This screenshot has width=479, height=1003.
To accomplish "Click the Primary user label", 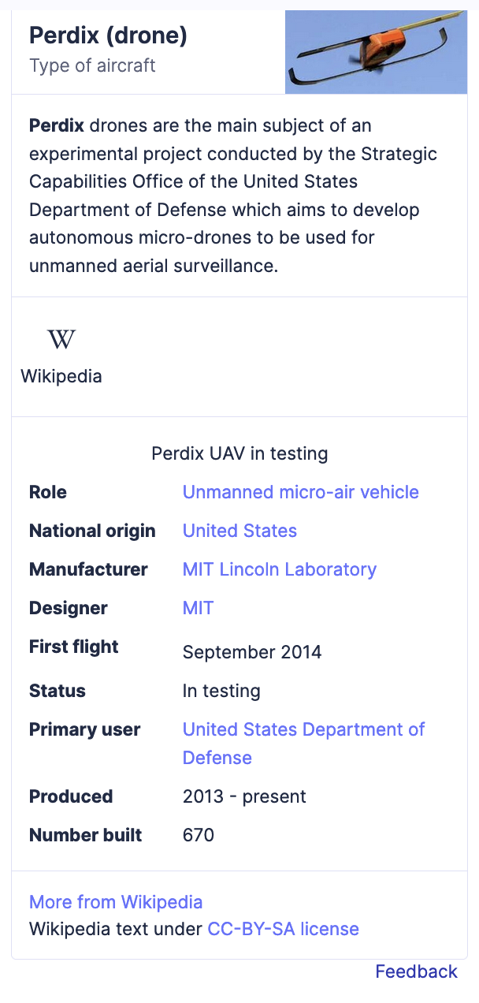I will [84, 729].
